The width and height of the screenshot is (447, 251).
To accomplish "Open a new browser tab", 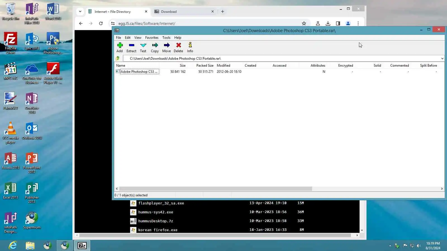I will 223,11.
